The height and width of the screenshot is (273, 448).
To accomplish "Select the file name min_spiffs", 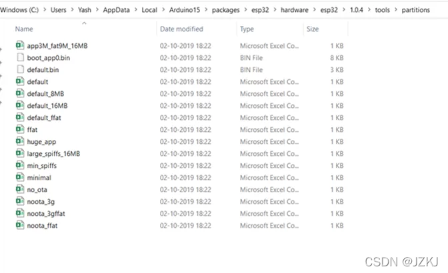I will click(x=42, y=166).
